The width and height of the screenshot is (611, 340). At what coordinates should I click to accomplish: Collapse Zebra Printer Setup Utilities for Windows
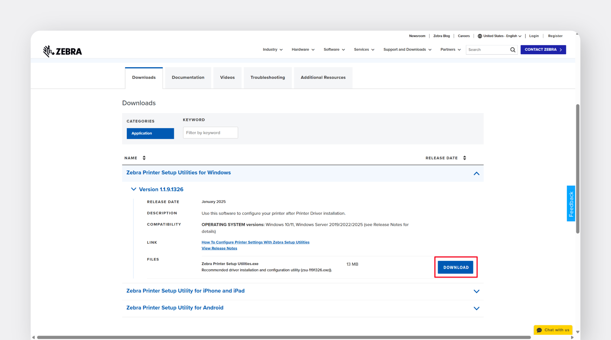tap(476, 173)
